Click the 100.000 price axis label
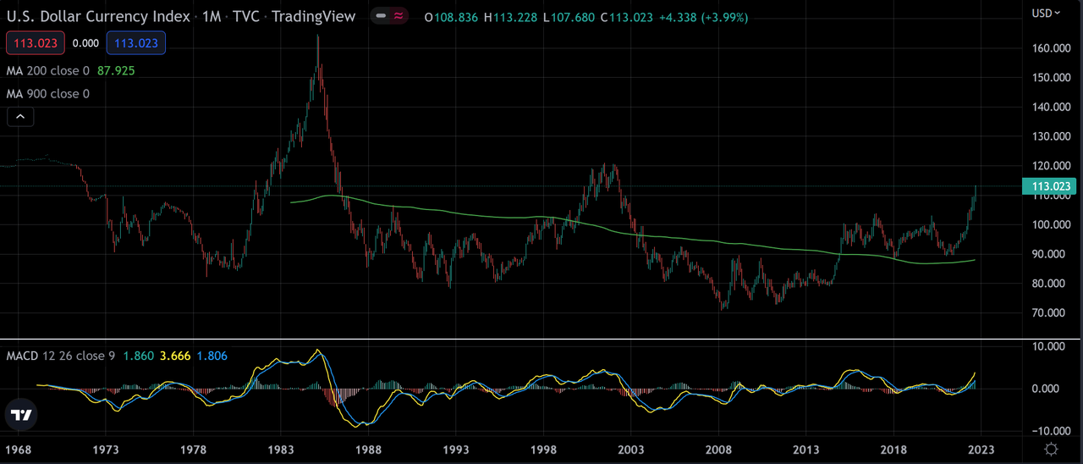The image size is (1083, 464). point(1050,224)
